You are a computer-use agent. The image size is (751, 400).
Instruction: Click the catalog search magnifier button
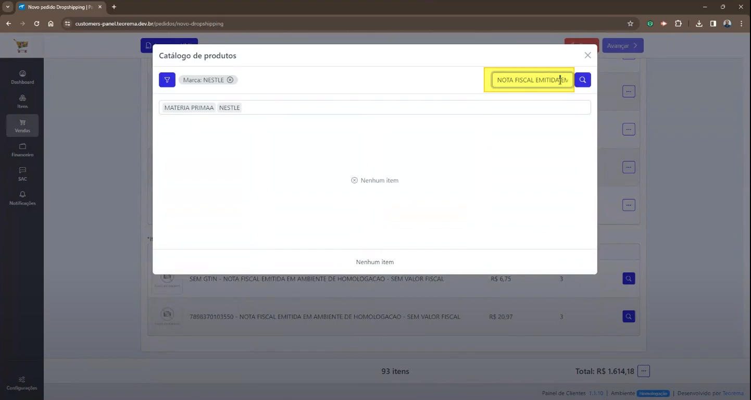click(583, 80)
